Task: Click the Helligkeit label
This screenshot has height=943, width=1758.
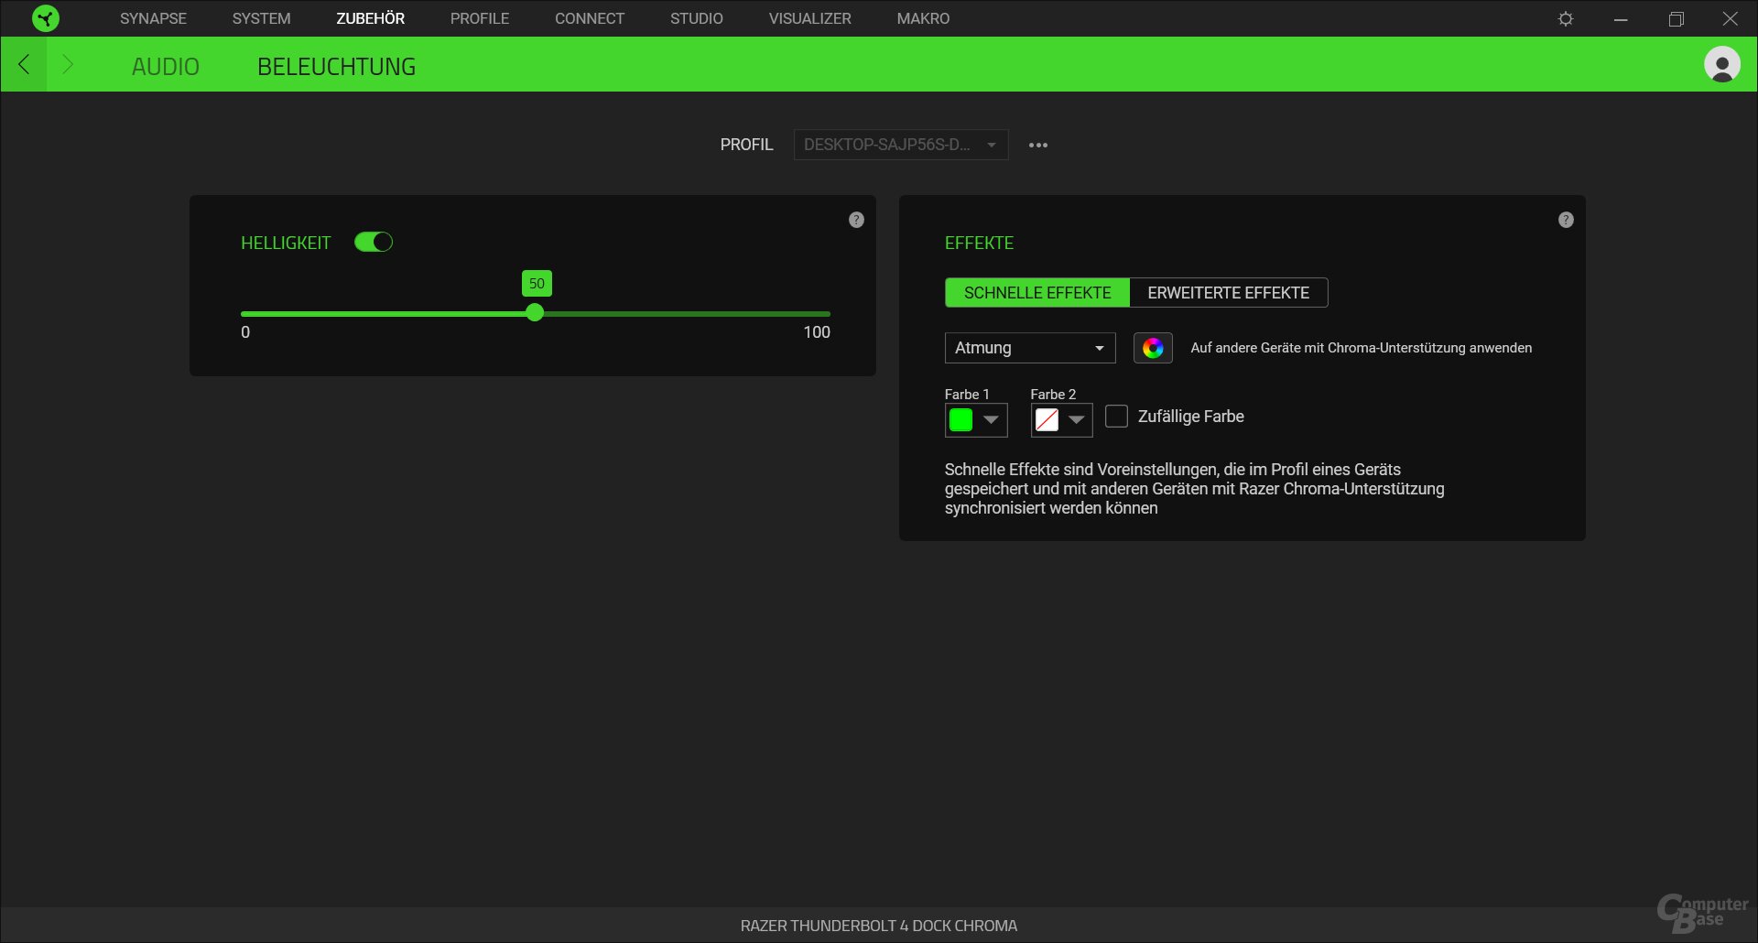Action: tap(286, 243)
